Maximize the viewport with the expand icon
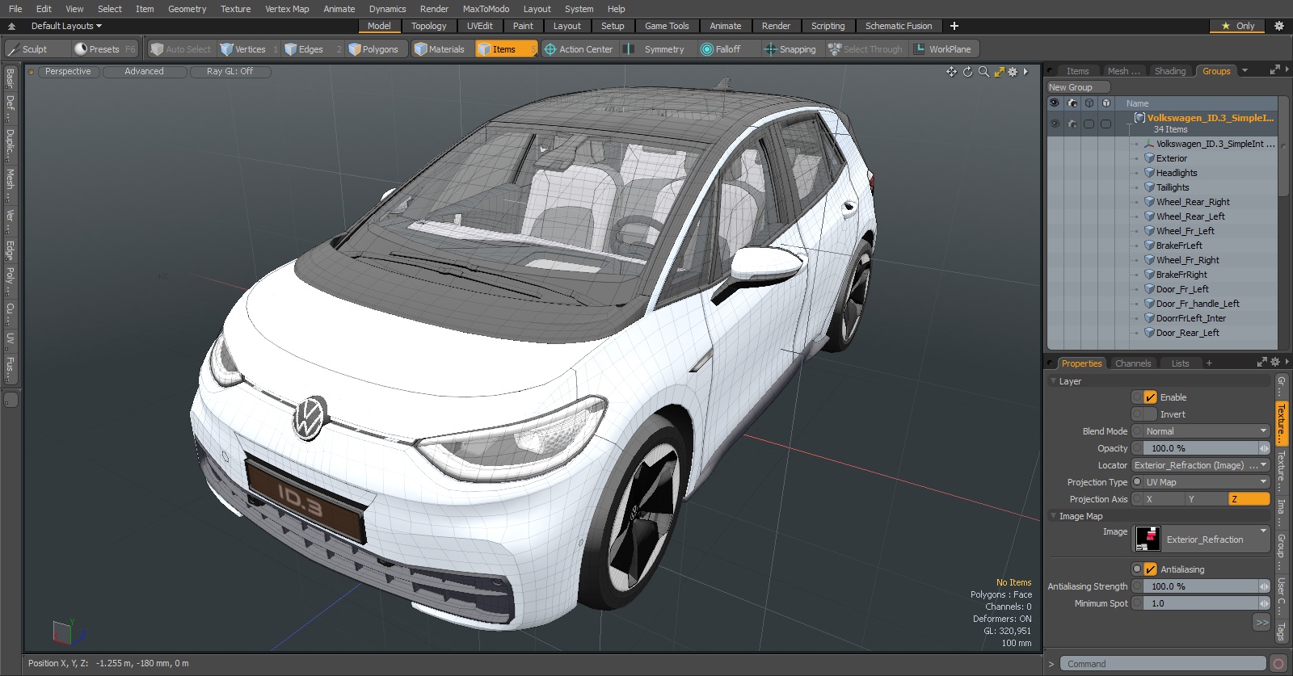This screenshot has width=1293, height=676. (x=999, y=72)
